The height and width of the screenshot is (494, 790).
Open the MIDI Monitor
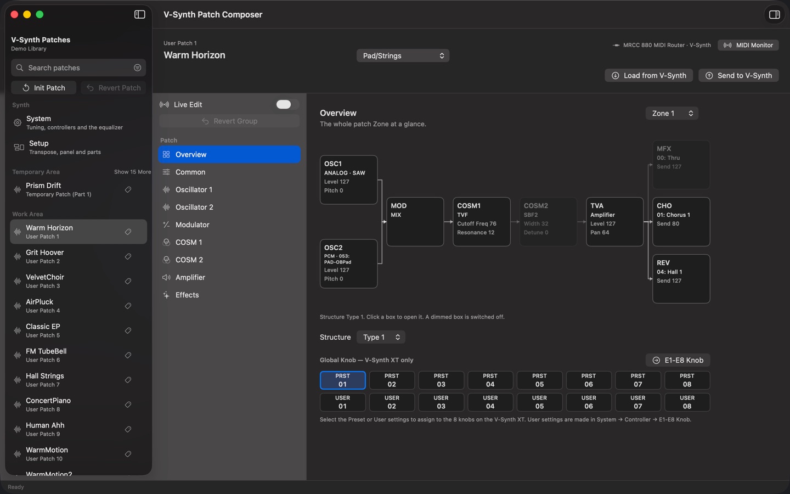748,45
